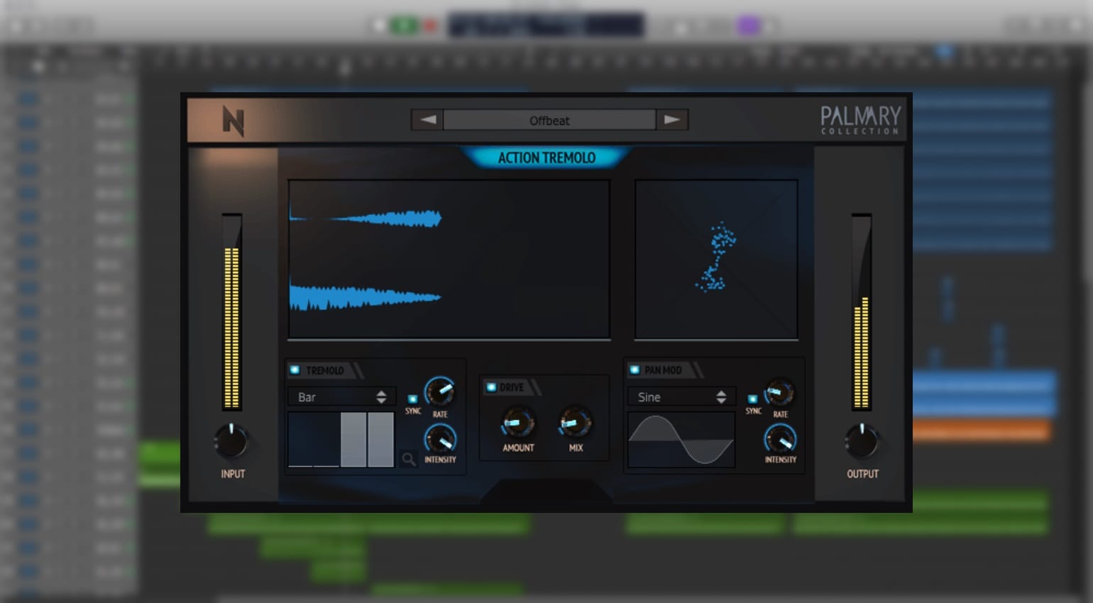This screenshot has height=603, width=1093.
Task: Open the step pattern magnifier zoom
Action: click(408, 460)
